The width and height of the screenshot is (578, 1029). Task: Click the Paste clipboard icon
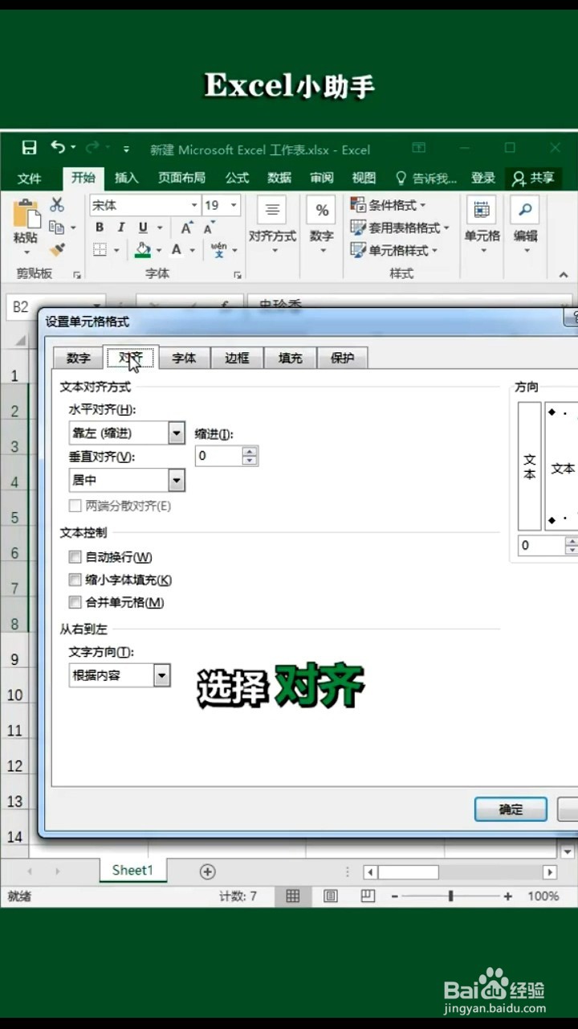[26, 213]
